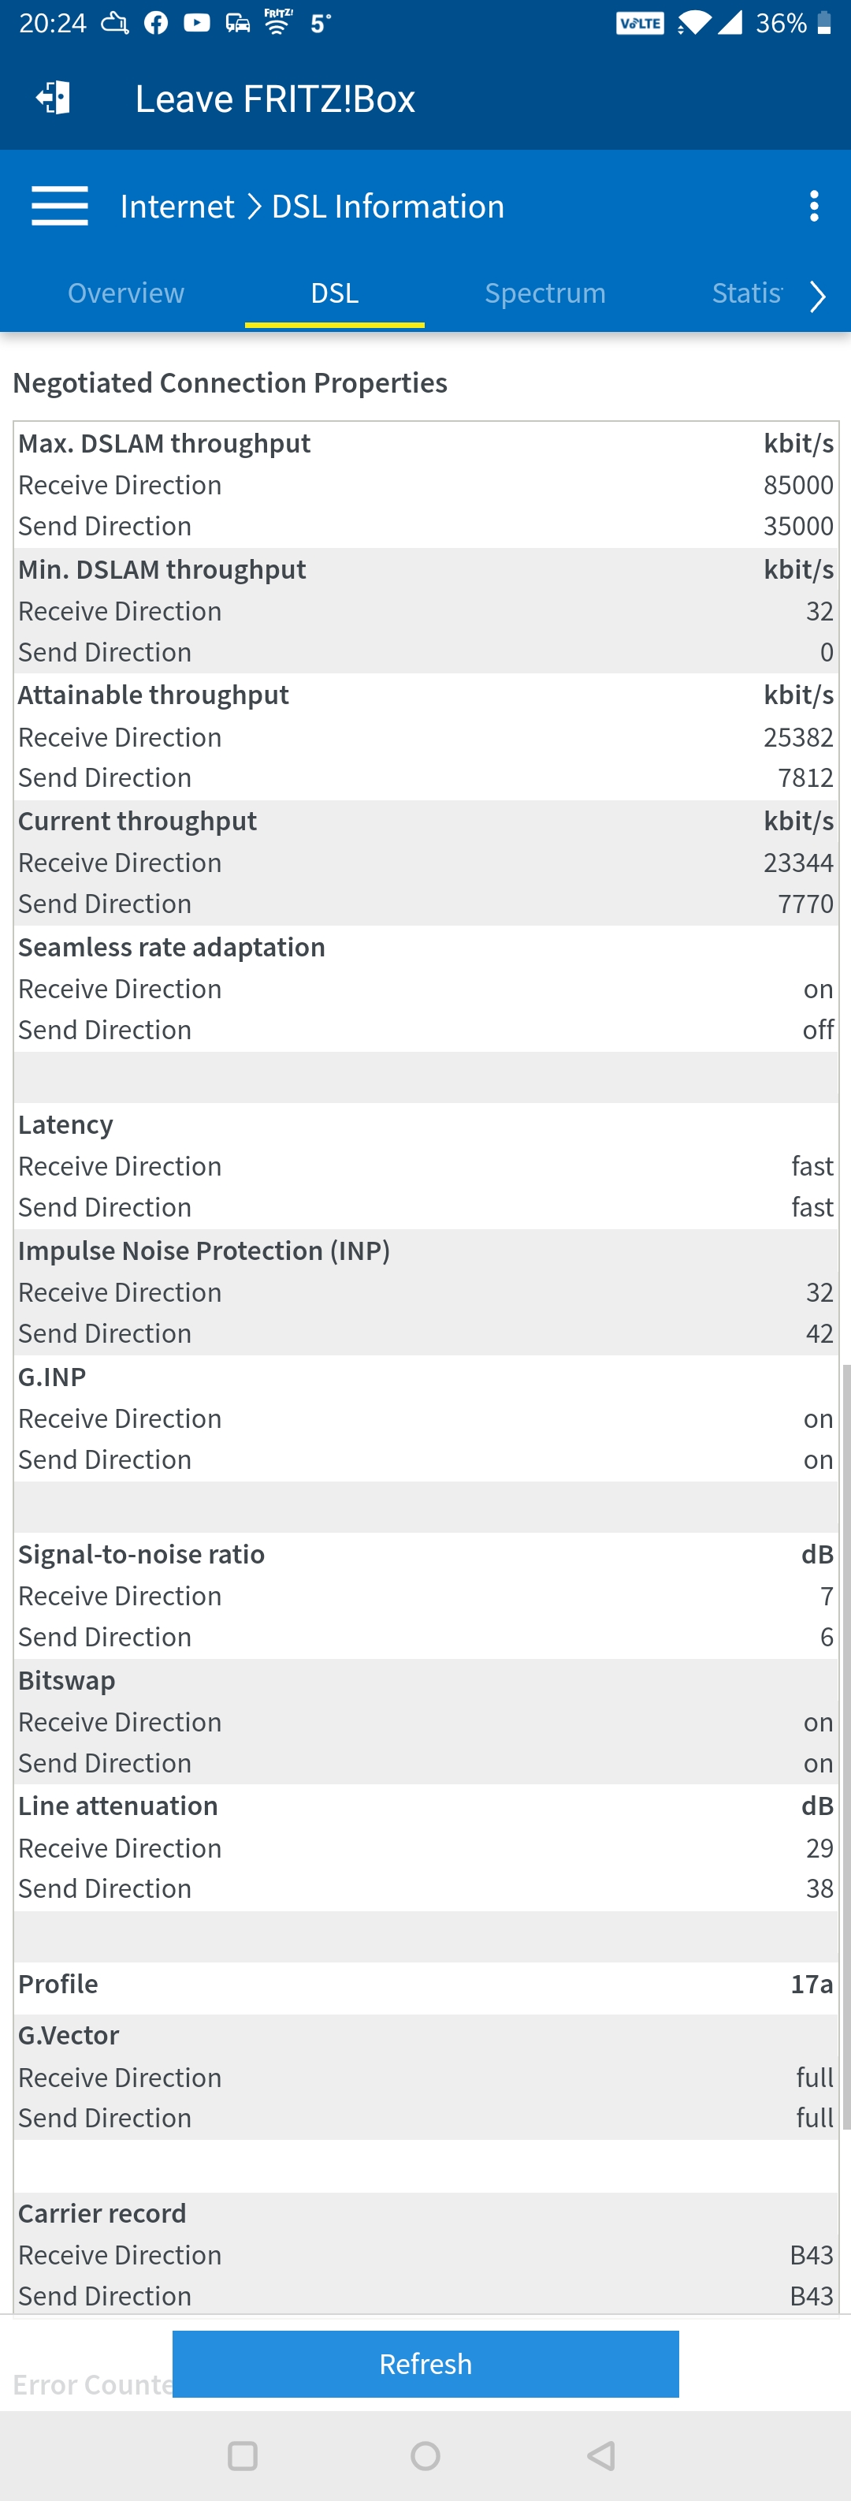The width and height of the screenshot is (851, 2501).
Task: Select the DSL tab
Action: 335,293
